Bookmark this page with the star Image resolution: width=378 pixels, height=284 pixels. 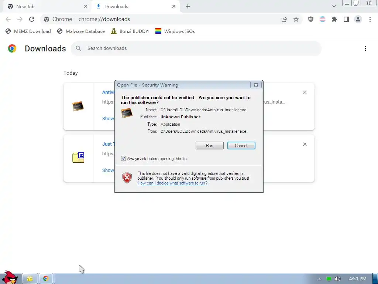pyautogui.click(x=296, y=19)
